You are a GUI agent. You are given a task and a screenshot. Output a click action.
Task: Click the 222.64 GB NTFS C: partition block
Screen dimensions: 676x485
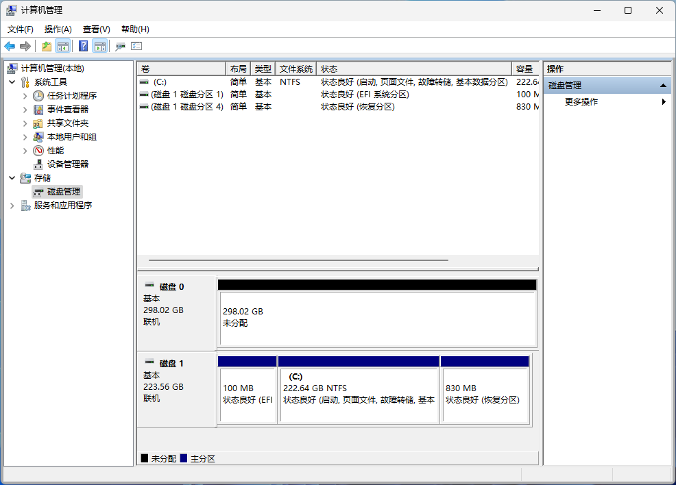click(x=359, y=395)
